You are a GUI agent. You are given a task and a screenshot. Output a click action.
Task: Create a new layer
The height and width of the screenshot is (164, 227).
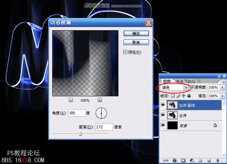pos(208,160)
